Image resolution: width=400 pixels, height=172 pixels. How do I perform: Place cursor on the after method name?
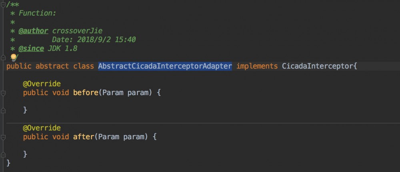point(83,137)
